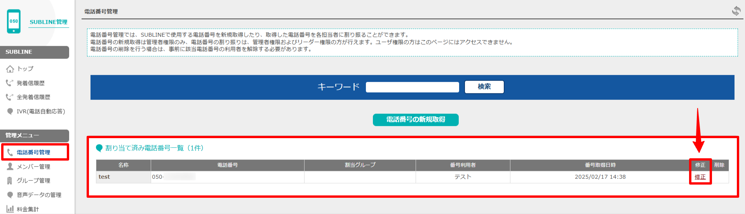Select 電話番号管理 in the admin menu
Viewport: 745px width, 214px height.
(33, 152)
